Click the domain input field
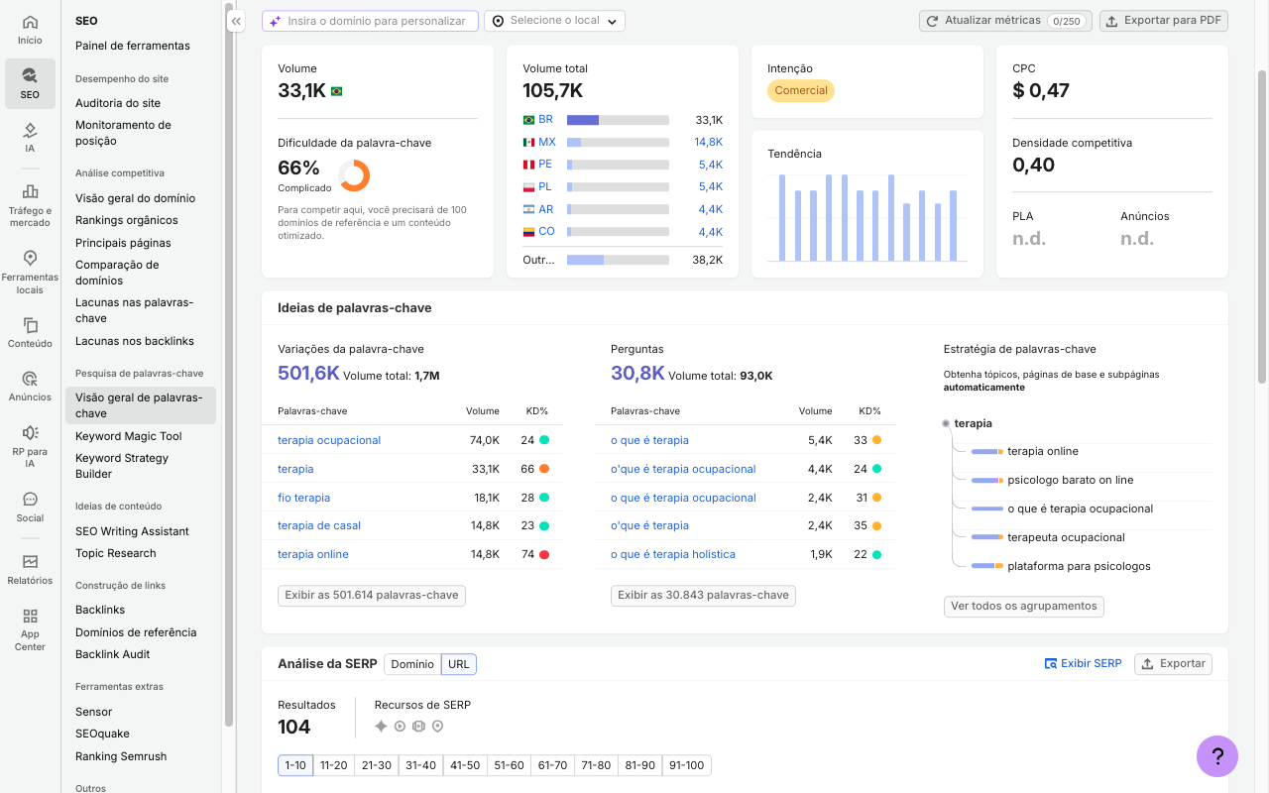This screenshot has width=1269, height=793. [370, 21]
